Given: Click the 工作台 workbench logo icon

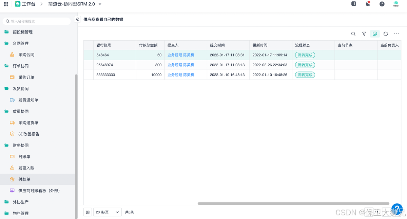Looking at the screenshot, I should (18, 4).
